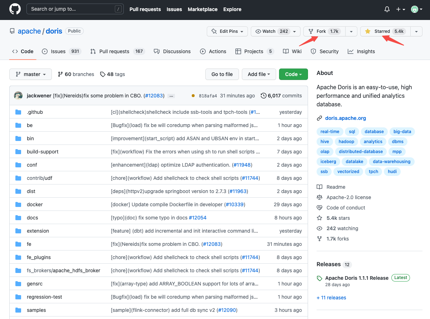Click the bin folder icon

pyautogui.click(x=19, y=138)
